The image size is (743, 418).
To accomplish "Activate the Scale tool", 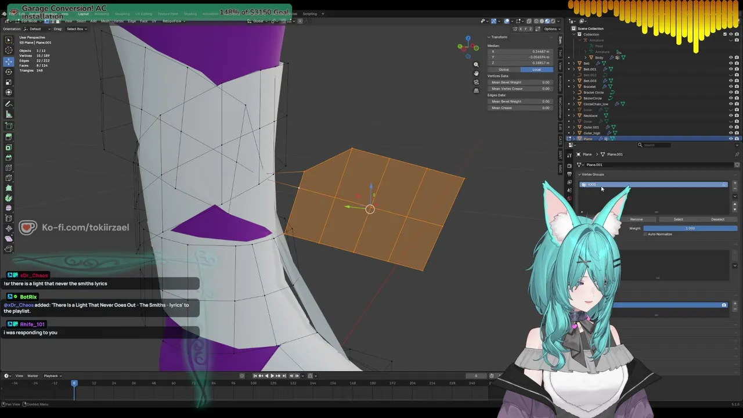I will pyautogui.click(x=9, y=82).
